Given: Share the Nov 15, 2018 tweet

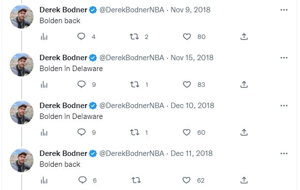Looking at the screenshot, I should point(244,84).
